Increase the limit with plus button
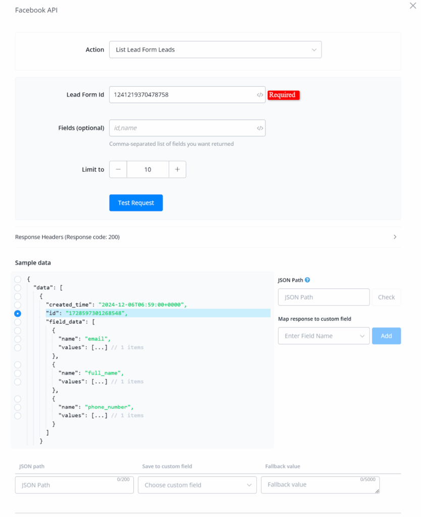 pyautogui.click(x=177, y=170)
